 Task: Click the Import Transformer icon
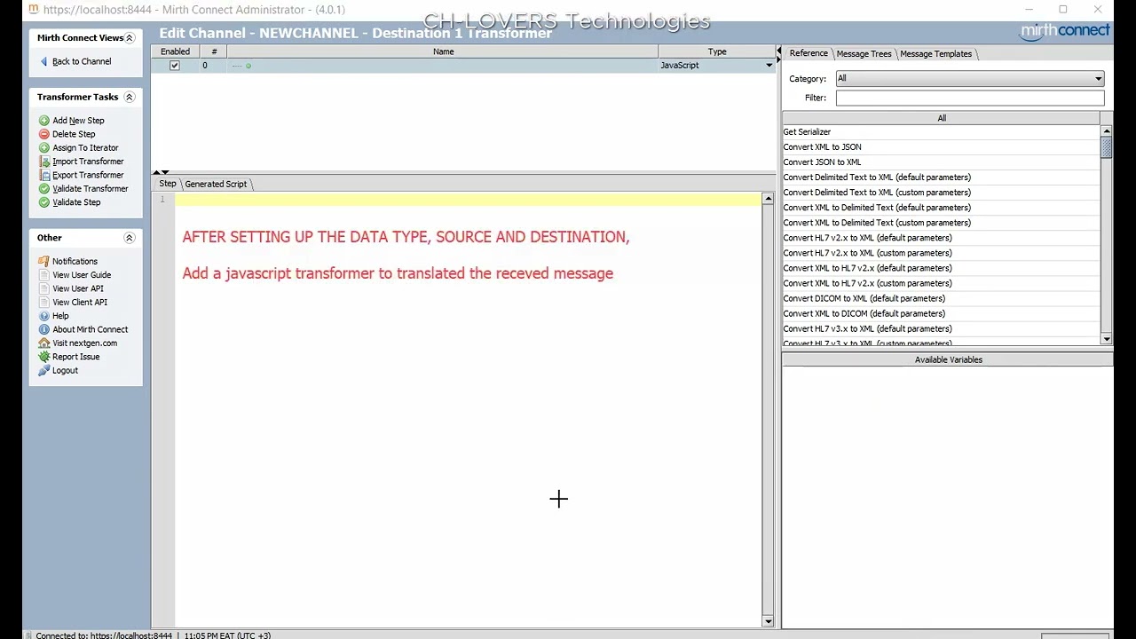[x=44, y=162]
